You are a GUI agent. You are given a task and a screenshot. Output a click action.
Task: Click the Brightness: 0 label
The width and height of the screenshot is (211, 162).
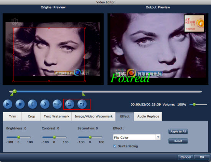pyautogui.click(x=16, y=128)
